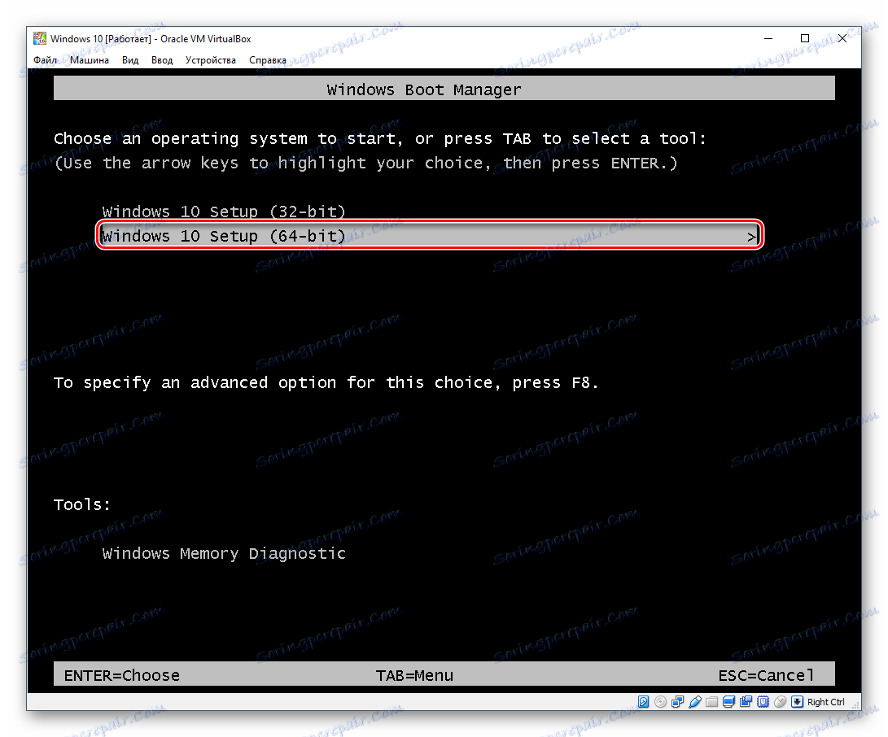Viewport: 888px width, 737px height.
Task: Click the TAB=Menu hint
Action: [414, 675]
